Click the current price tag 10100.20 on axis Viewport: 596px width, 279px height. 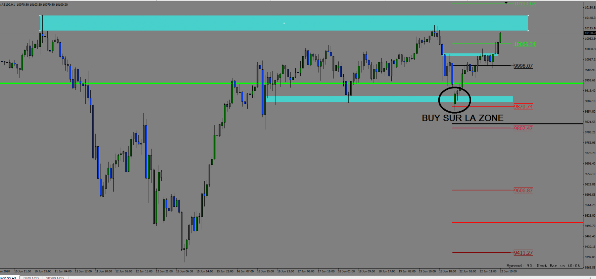pos(590,33)
